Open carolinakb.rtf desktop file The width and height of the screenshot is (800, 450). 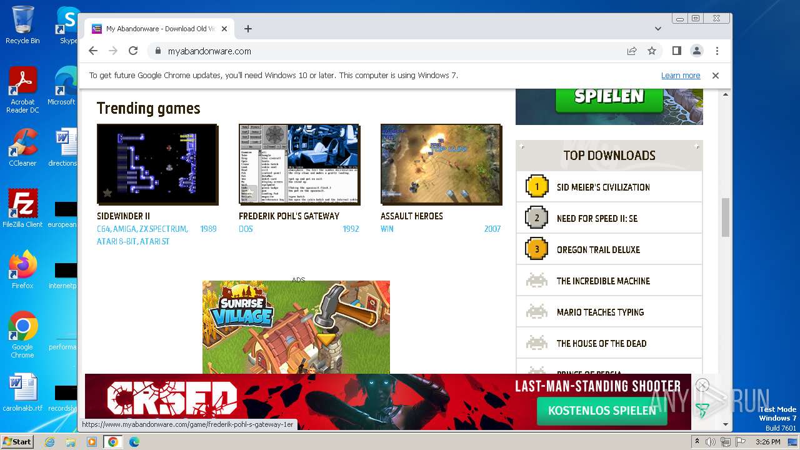pyautogui.click(x=22, y=392)
